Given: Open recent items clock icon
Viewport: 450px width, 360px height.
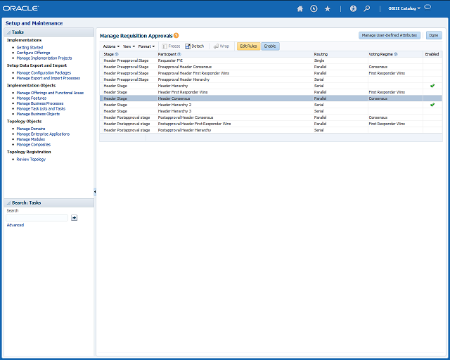Looking at the screenshot, I should pos(314,8).
